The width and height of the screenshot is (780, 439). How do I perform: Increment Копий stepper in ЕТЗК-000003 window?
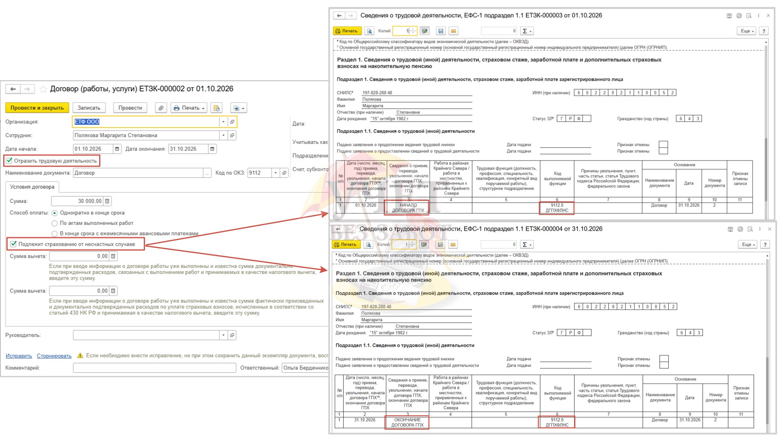[x=413, y=29]
